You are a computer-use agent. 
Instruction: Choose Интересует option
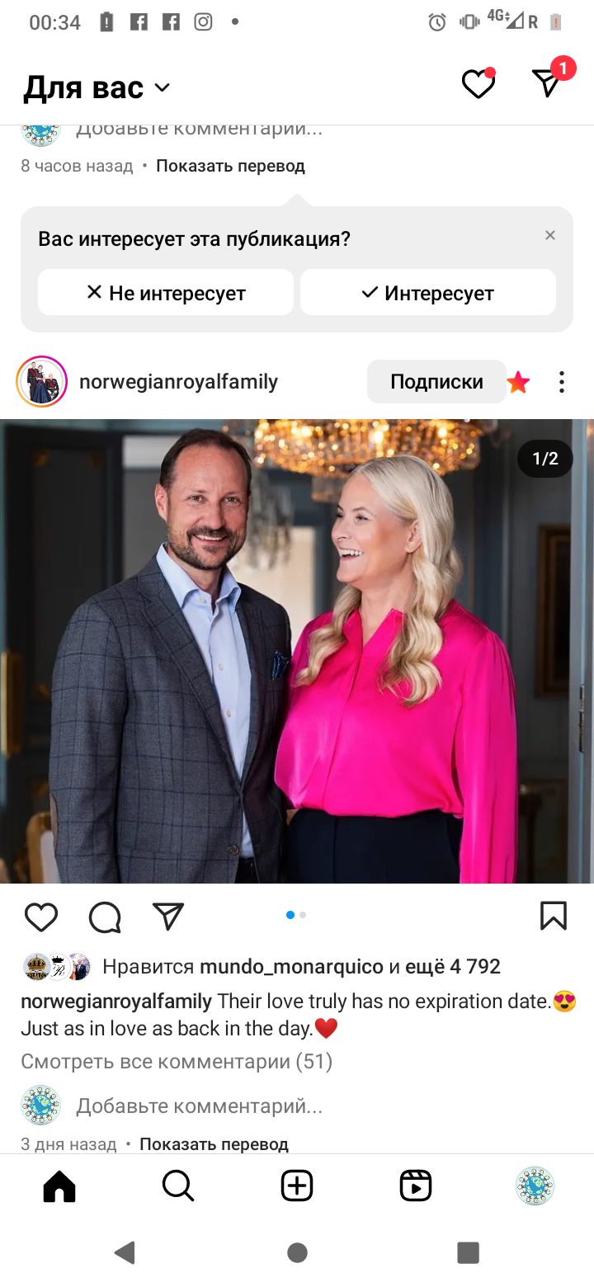click(428, 292)
